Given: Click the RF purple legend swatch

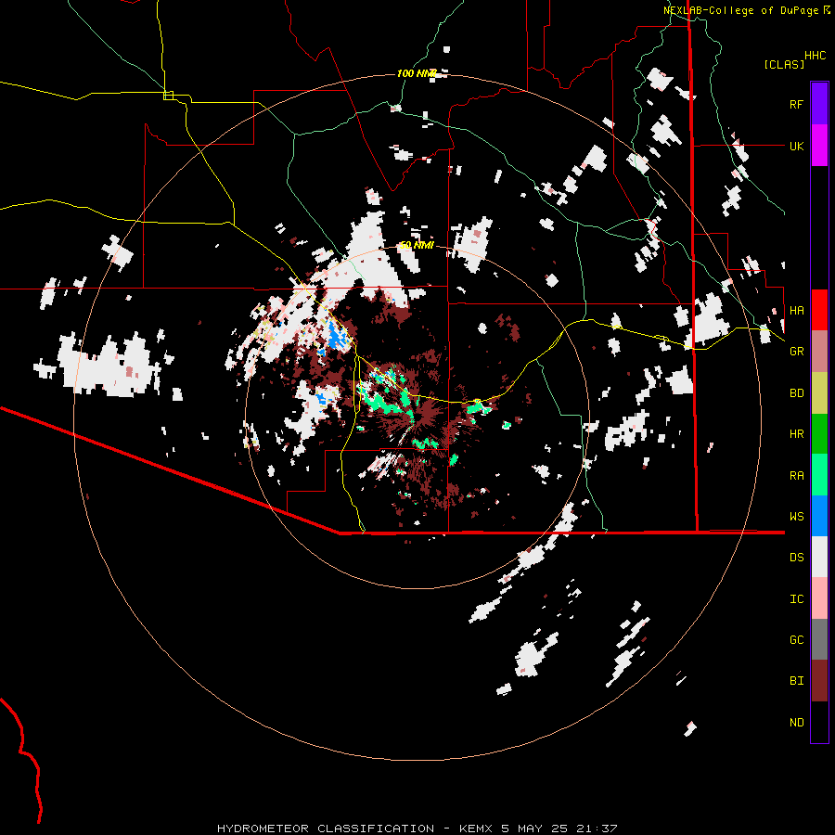Looking at the screenshot, I should (819, 104).
